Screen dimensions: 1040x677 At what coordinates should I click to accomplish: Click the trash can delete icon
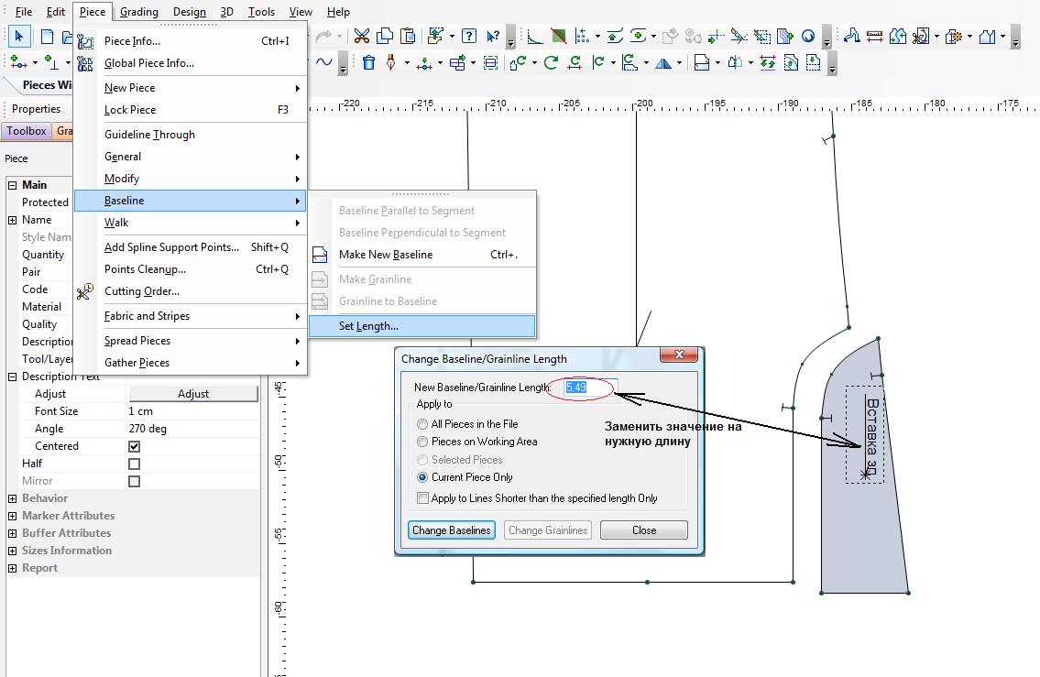coord(368,63)
